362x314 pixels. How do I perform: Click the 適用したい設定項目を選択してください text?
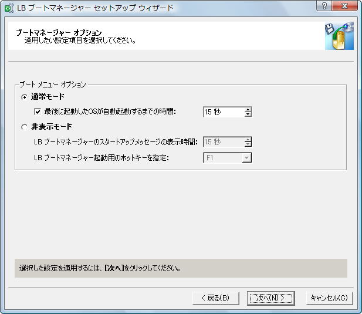pos(80,40)
